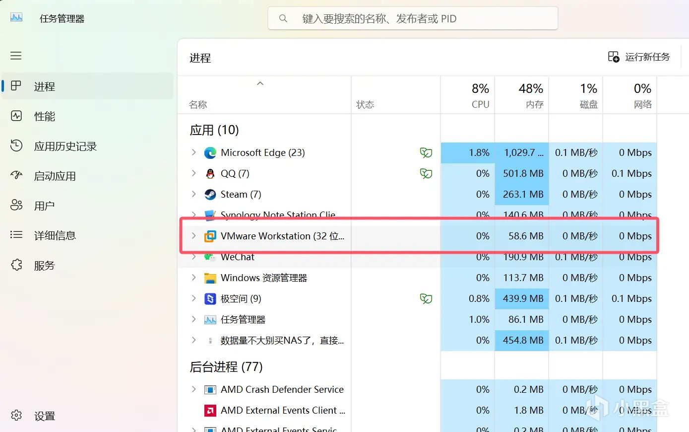Select the 服务 puzzle-piece icon
The image size is (689, 432).
(x=16, y=265)
